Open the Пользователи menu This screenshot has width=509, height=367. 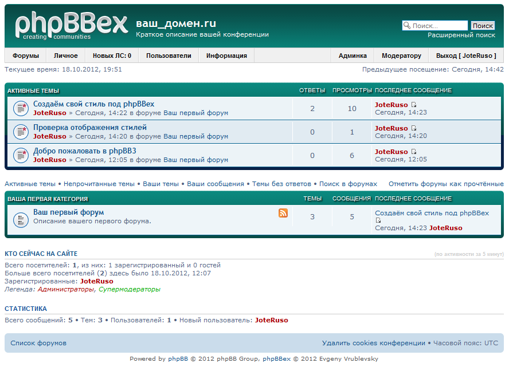169,56
